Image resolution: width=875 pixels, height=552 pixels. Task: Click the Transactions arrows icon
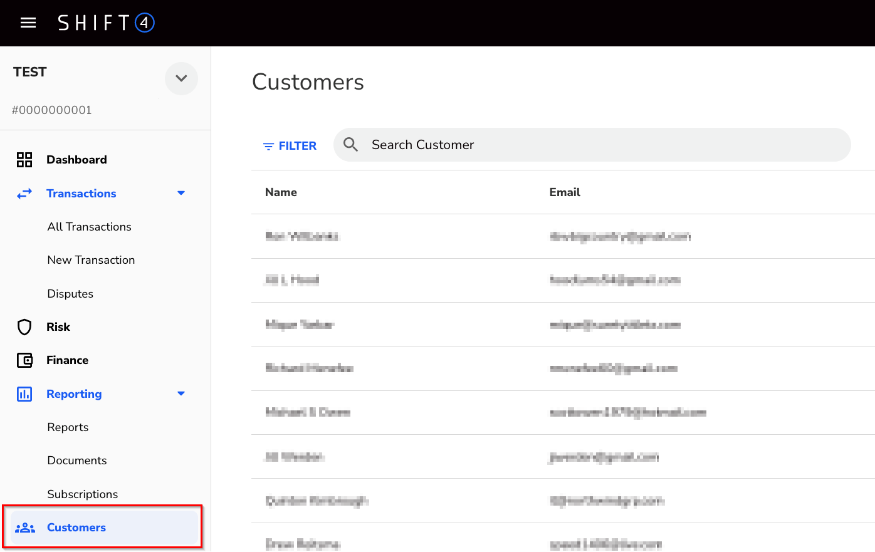(24, 194)
